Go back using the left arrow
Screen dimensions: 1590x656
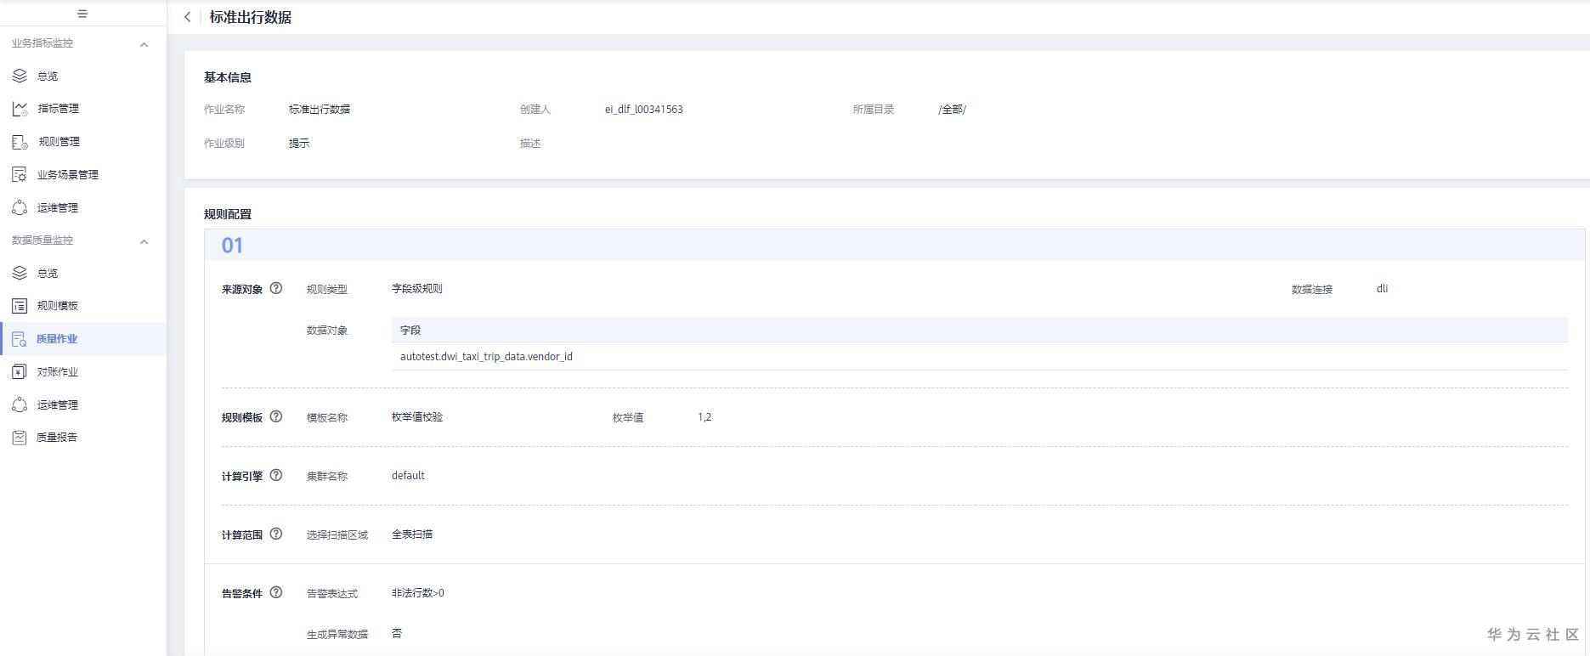click(x=188, y=17)
